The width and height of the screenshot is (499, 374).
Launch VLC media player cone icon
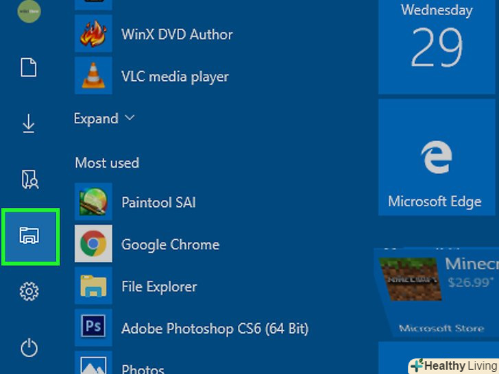coord(93,75)
